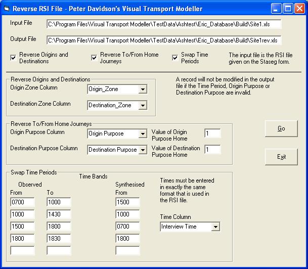This screenshot has width=308, height=269.
Task: Open the Origin Purpose Column combo box
Action: tap(143, 134)
